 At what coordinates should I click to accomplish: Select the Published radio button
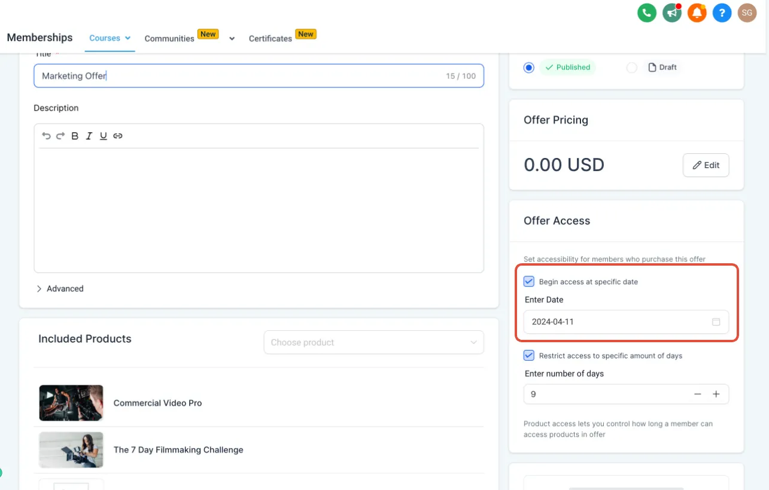tap(528, 68)
